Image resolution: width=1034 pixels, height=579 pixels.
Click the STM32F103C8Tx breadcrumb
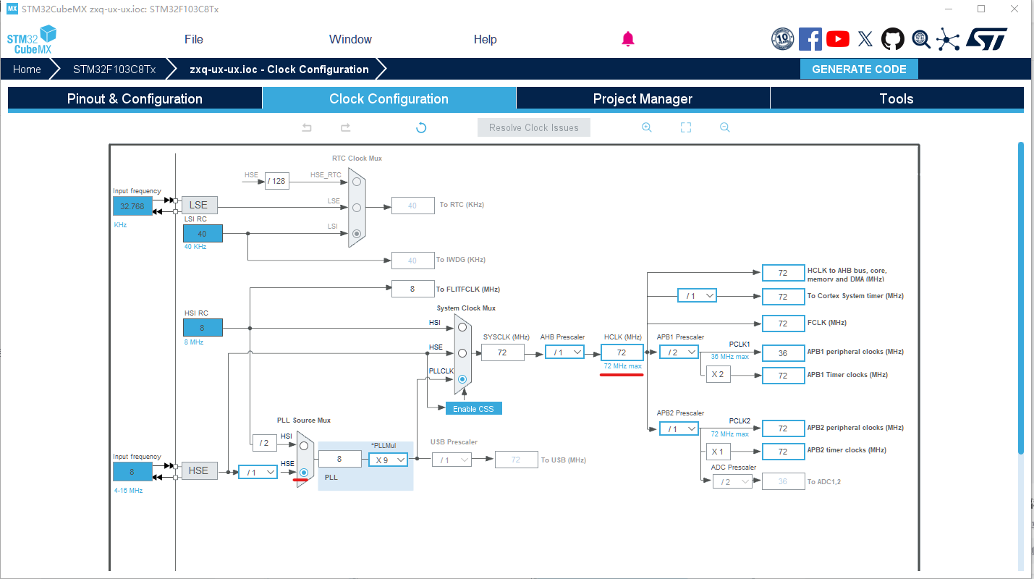114,69
